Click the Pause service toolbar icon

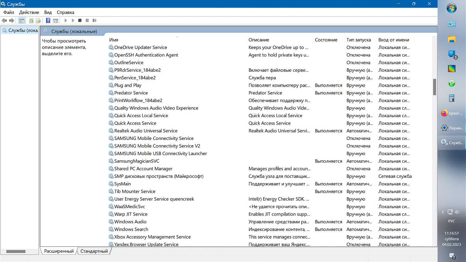coord(87,21)
